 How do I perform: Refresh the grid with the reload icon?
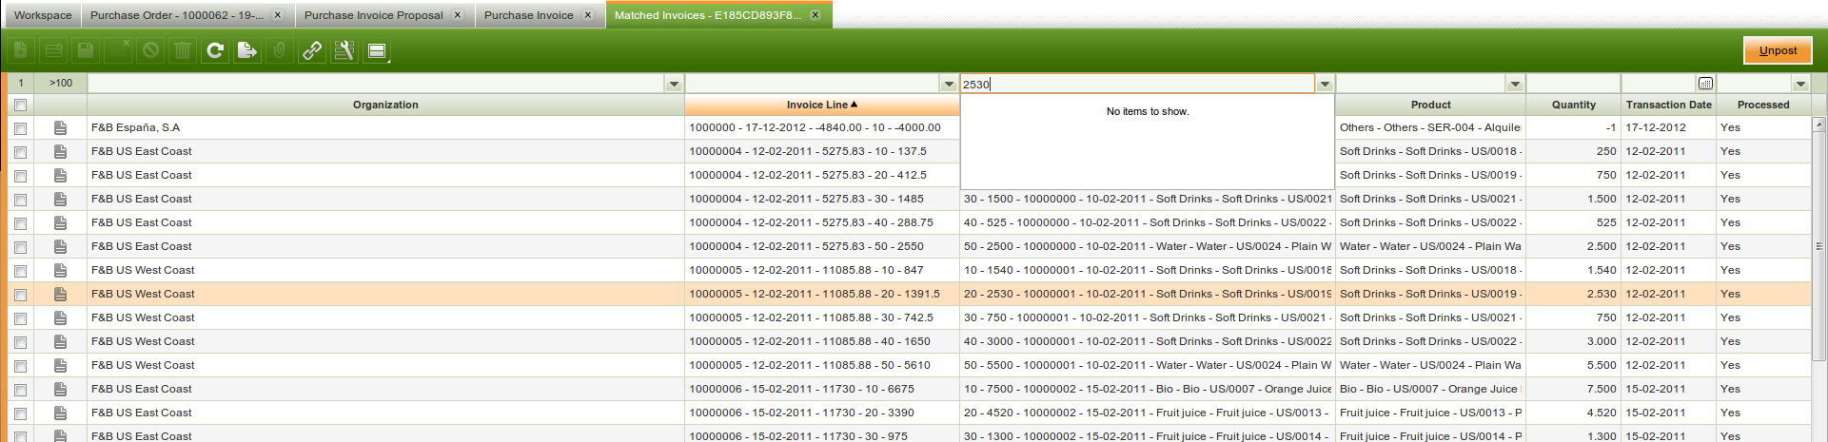(215, 50)
